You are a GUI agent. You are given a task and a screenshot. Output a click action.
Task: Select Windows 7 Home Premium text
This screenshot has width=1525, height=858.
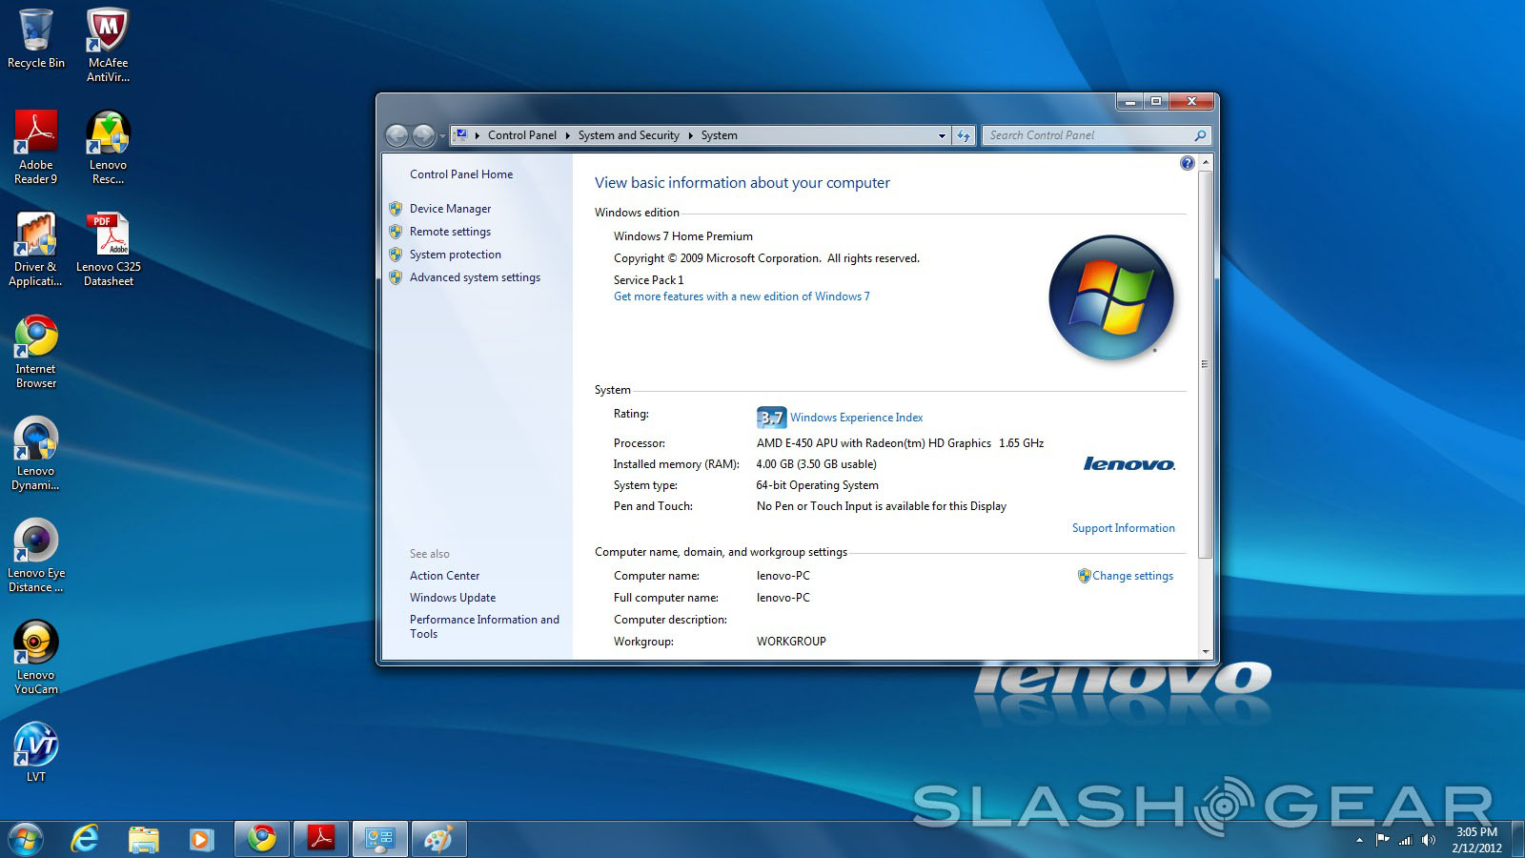(683, 236)
